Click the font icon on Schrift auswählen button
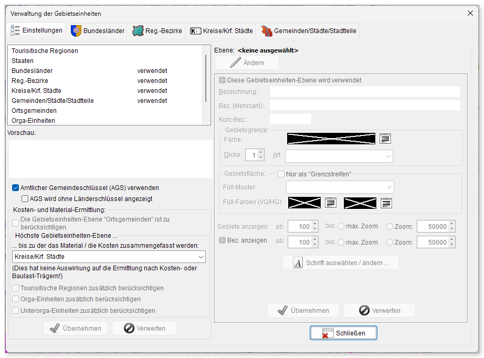 click(298, 263)
